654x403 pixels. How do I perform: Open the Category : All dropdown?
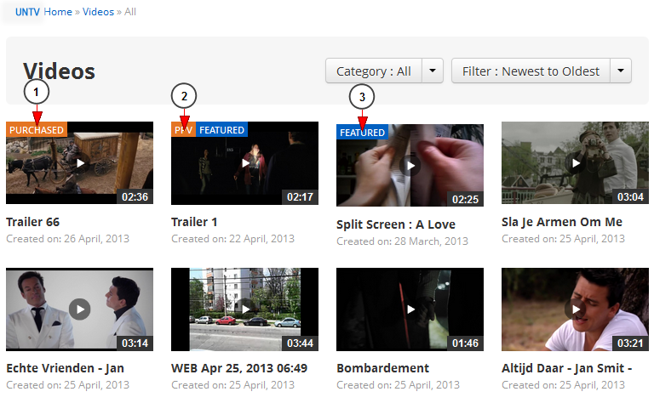[374, 71]
